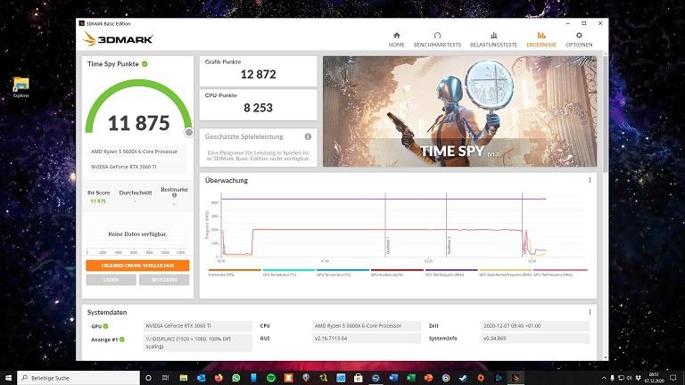Image resolution: width=685 pixels, height=385 pixels.
Task: Click green validation check beside Time Spy Punkte
Action: (x=144, y=64)
